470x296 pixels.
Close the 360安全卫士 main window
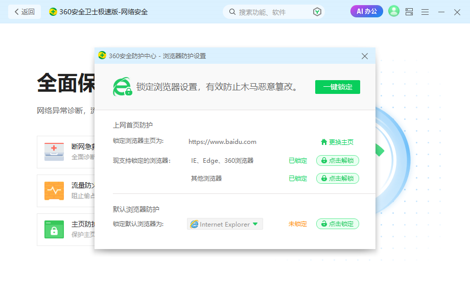click(457, 12)
